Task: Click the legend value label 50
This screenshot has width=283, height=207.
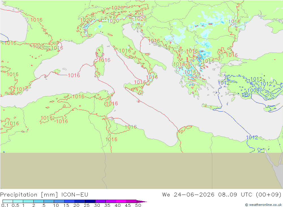Action: [x=138, y=205]
